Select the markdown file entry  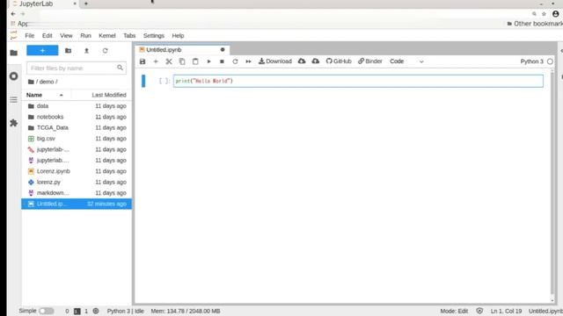click(x=77, y=193)
